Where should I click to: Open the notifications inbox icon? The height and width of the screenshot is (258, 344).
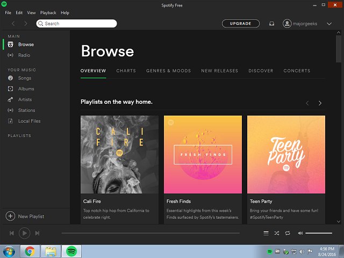click(x=272, y=24)
